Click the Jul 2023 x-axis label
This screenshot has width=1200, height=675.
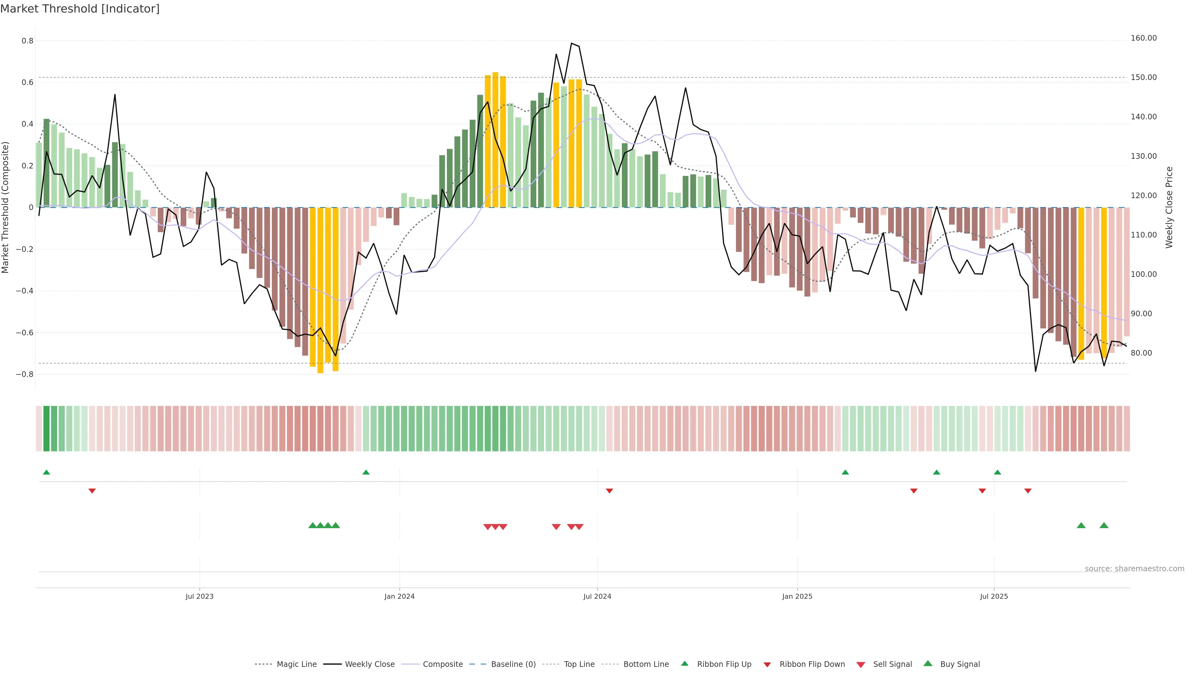199,596
